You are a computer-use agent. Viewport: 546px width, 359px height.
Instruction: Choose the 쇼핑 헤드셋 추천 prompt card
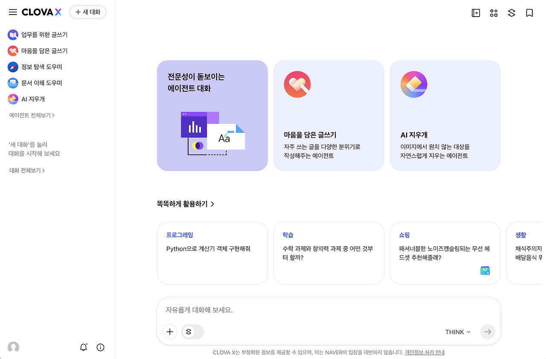click(x=445, y=253)
